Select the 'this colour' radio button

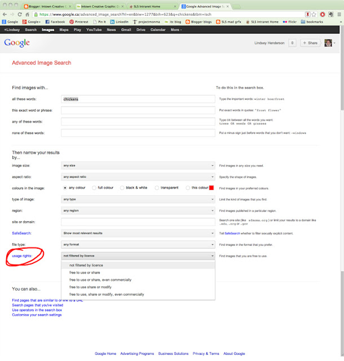point(188,188)
